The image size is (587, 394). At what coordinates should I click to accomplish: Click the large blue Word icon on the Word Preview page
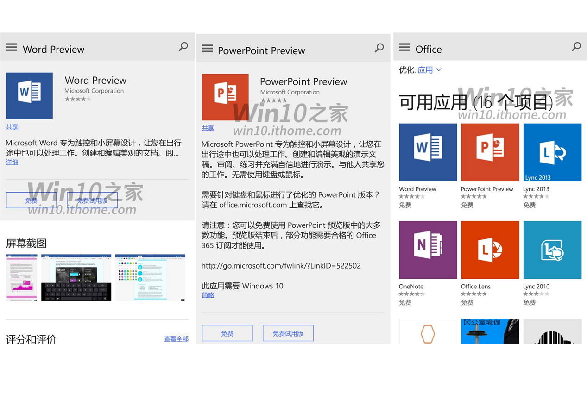[29, 96]
